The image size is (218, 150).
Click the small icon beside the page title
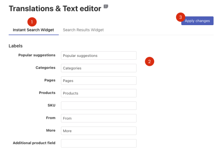coord(106,6)
